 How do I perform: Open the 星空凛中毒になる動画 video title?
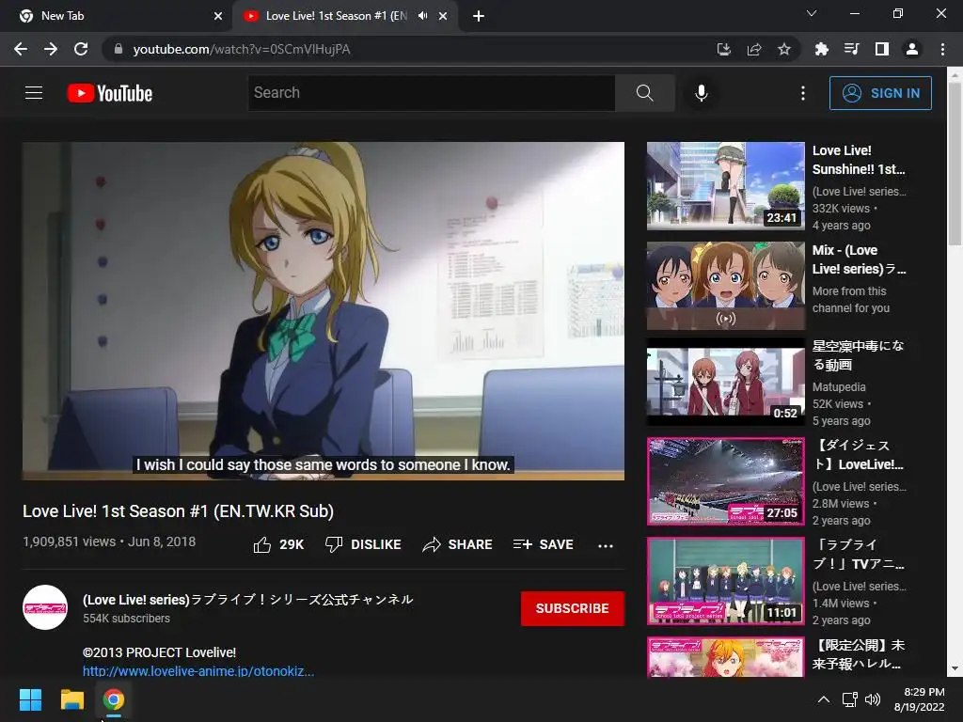click(858, 354)
